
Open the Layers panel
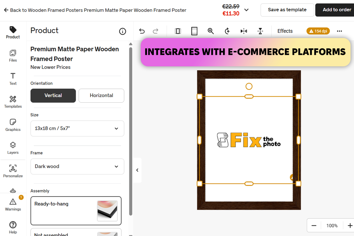[x=13, y=148]
